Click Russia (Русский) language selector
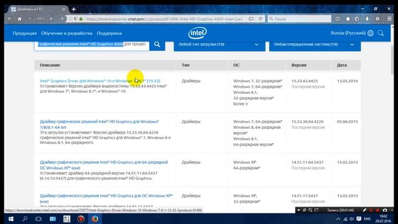398x224 pixels. click(348, 33)
